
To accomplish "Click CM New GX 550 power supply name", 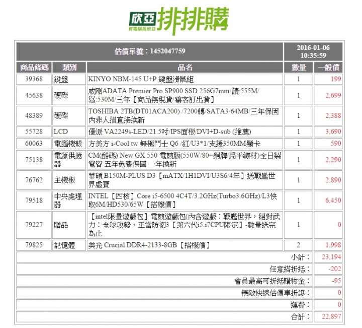I will pos(185,160).
